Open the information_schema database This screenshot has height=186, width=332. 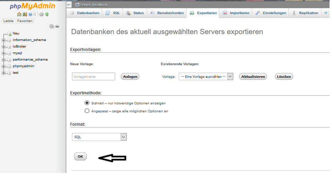click(x=29, y=40)
